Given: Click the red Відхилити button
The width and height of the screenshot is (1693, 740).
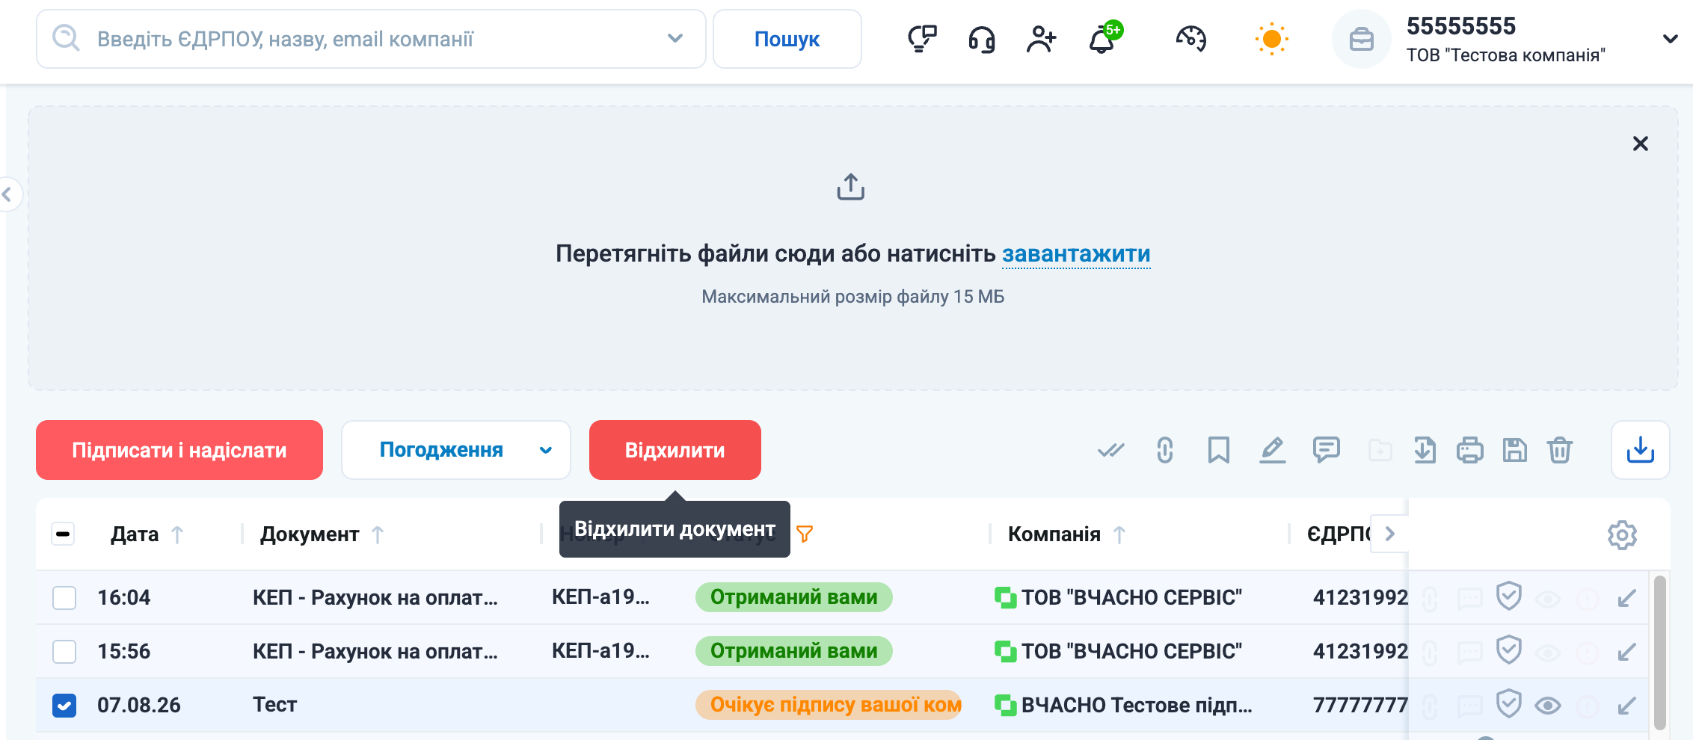Looking at the screenshot, I should pyautogui.click(x=675, y=450).
